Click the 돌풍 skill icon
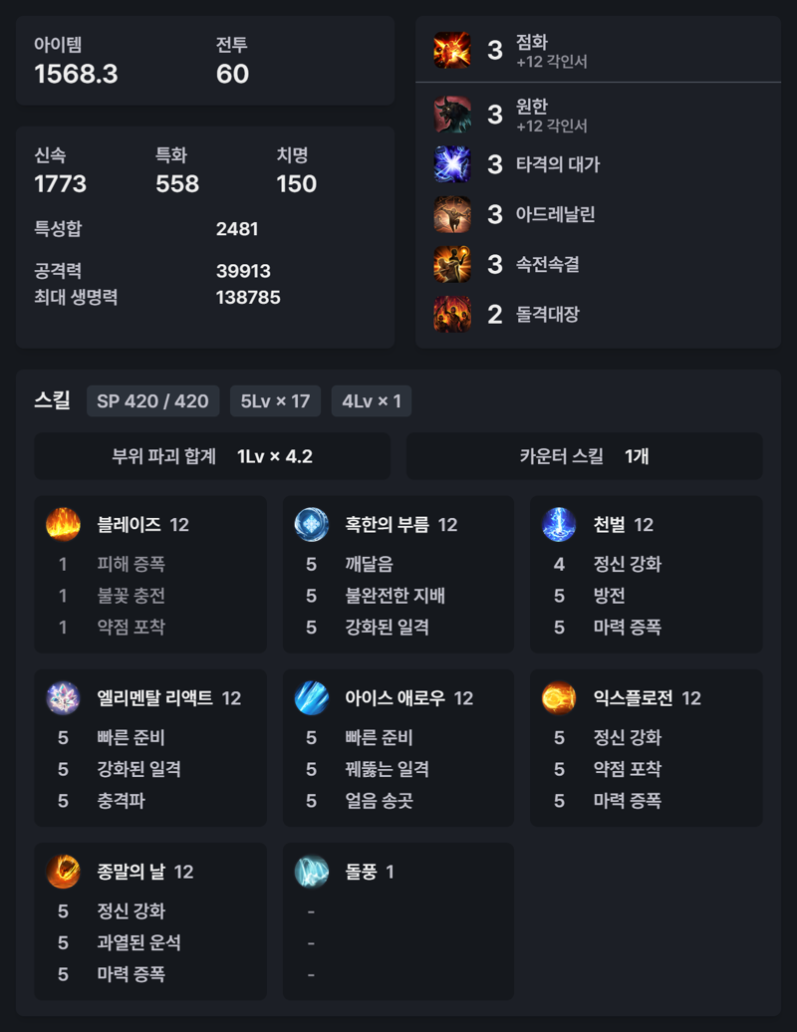This screenshot has height=1032, width=797. [311, 872]
